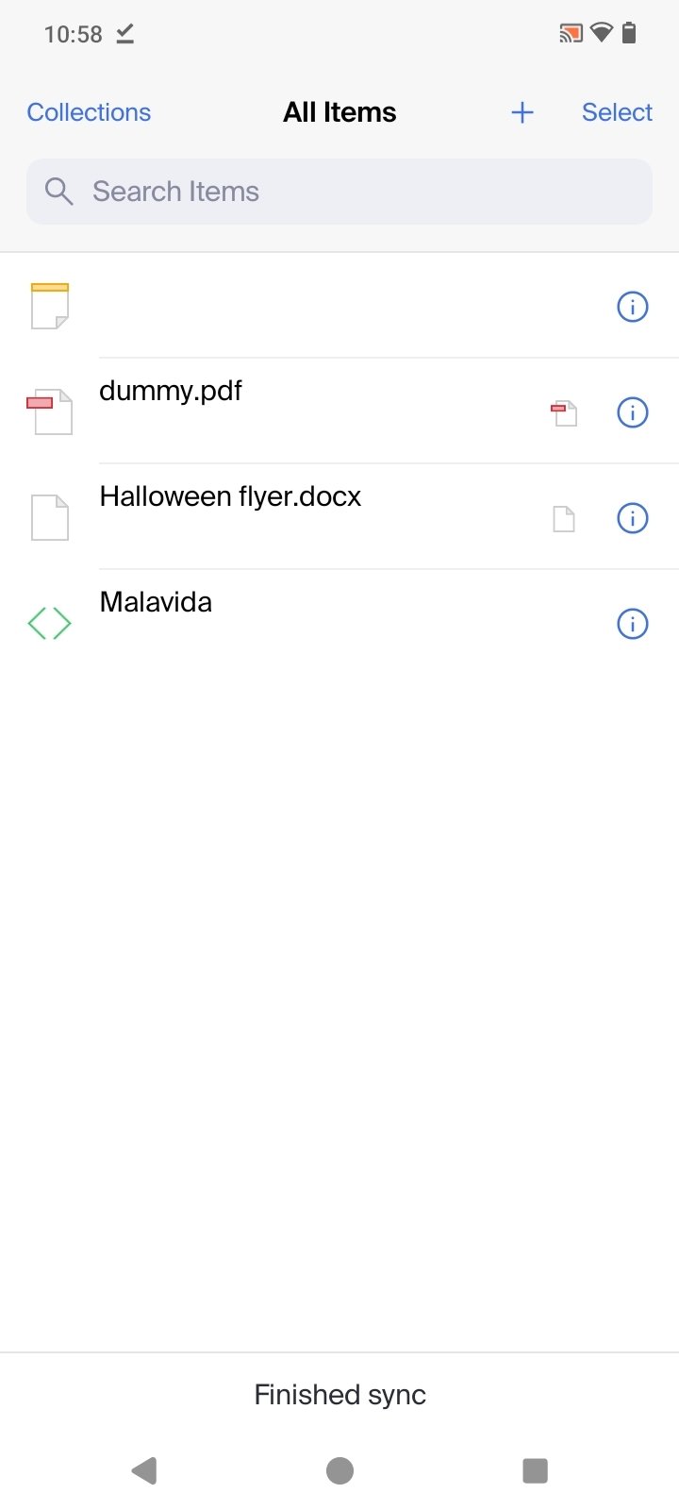Open info for Halloween flyer.docx
The height and width of the screenshot is (1510, 679).
coord(632,518)
